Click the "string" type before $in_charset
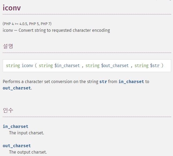This screenshot has width=173, height=156. point(46,65)
